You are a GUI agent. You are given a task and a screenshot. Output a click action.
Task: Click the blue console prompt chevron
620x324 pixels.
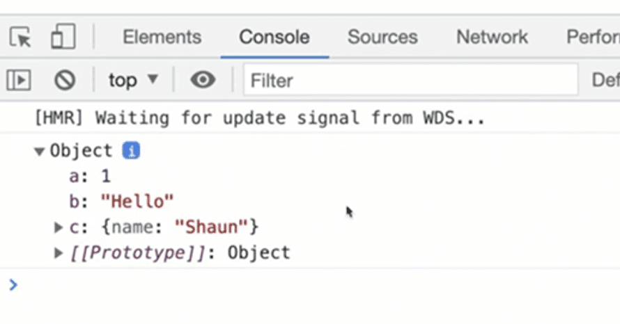click(x=13, y=284)
